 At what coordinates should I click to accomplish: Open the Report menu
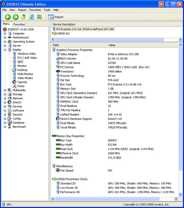coord(22,10)
